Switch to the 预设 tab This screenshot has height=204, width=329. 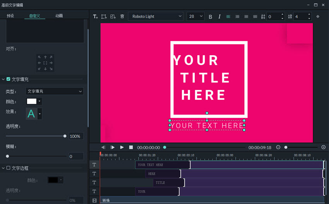tap(10, 16)
